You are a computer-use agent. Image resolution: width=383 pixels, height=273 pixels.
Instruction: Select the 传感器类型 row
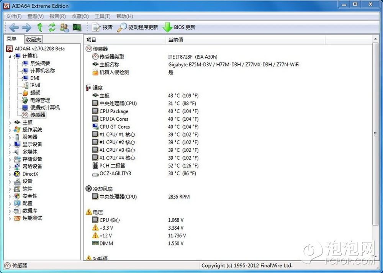pos(227,57)
